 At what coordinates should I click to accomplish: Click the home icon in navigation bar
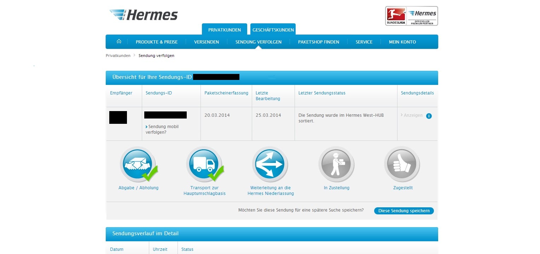pos(119,42)
